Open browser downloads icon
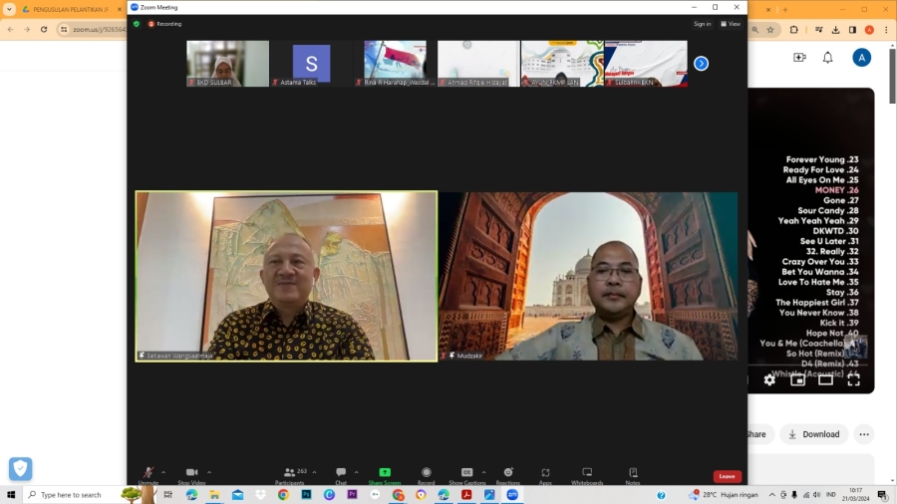Viewport: 897px width, 504px height. pyautogui.click(x=836, y=30)
